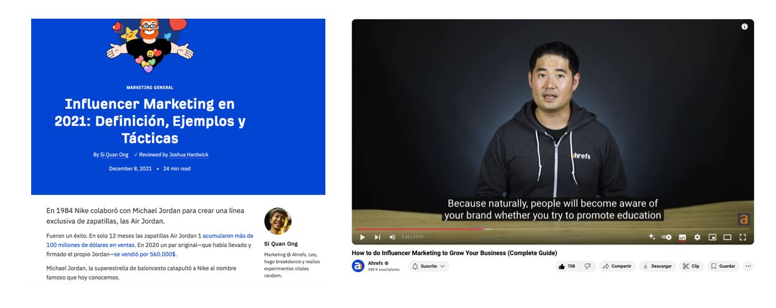776x308 pixels.
Task: Toggle the autoplay switch
Action: pyautogui.click(x=666, y=237)
